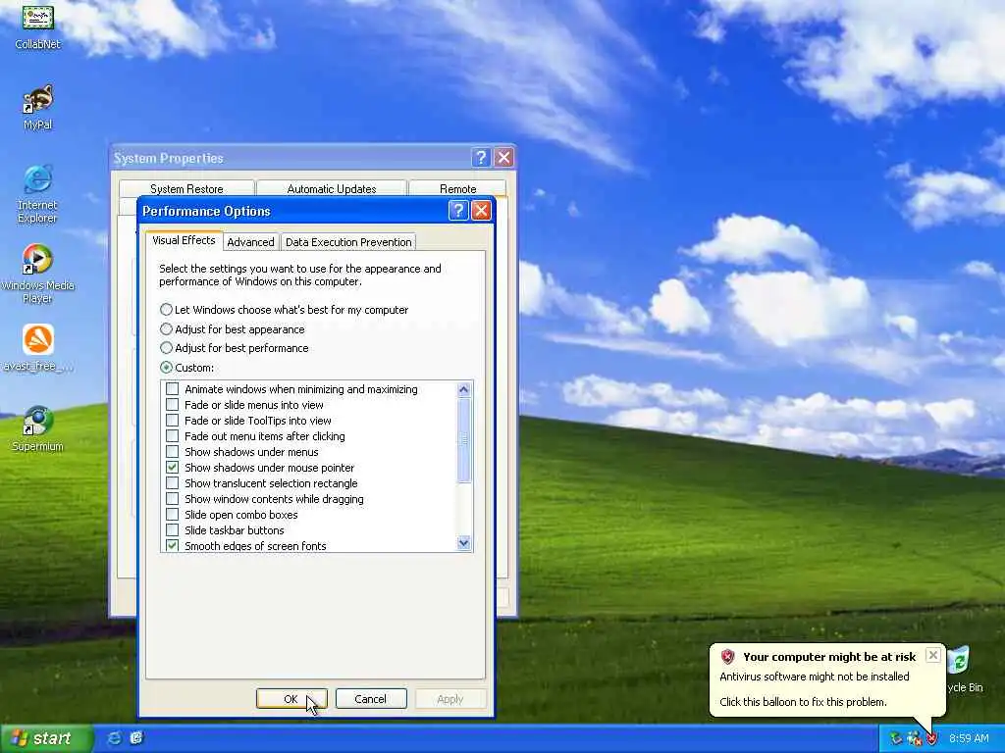This screenshot has width=1005, height=753.
Task: Enable 'Fade or slide menus into view'
Action: pos(172,405)
